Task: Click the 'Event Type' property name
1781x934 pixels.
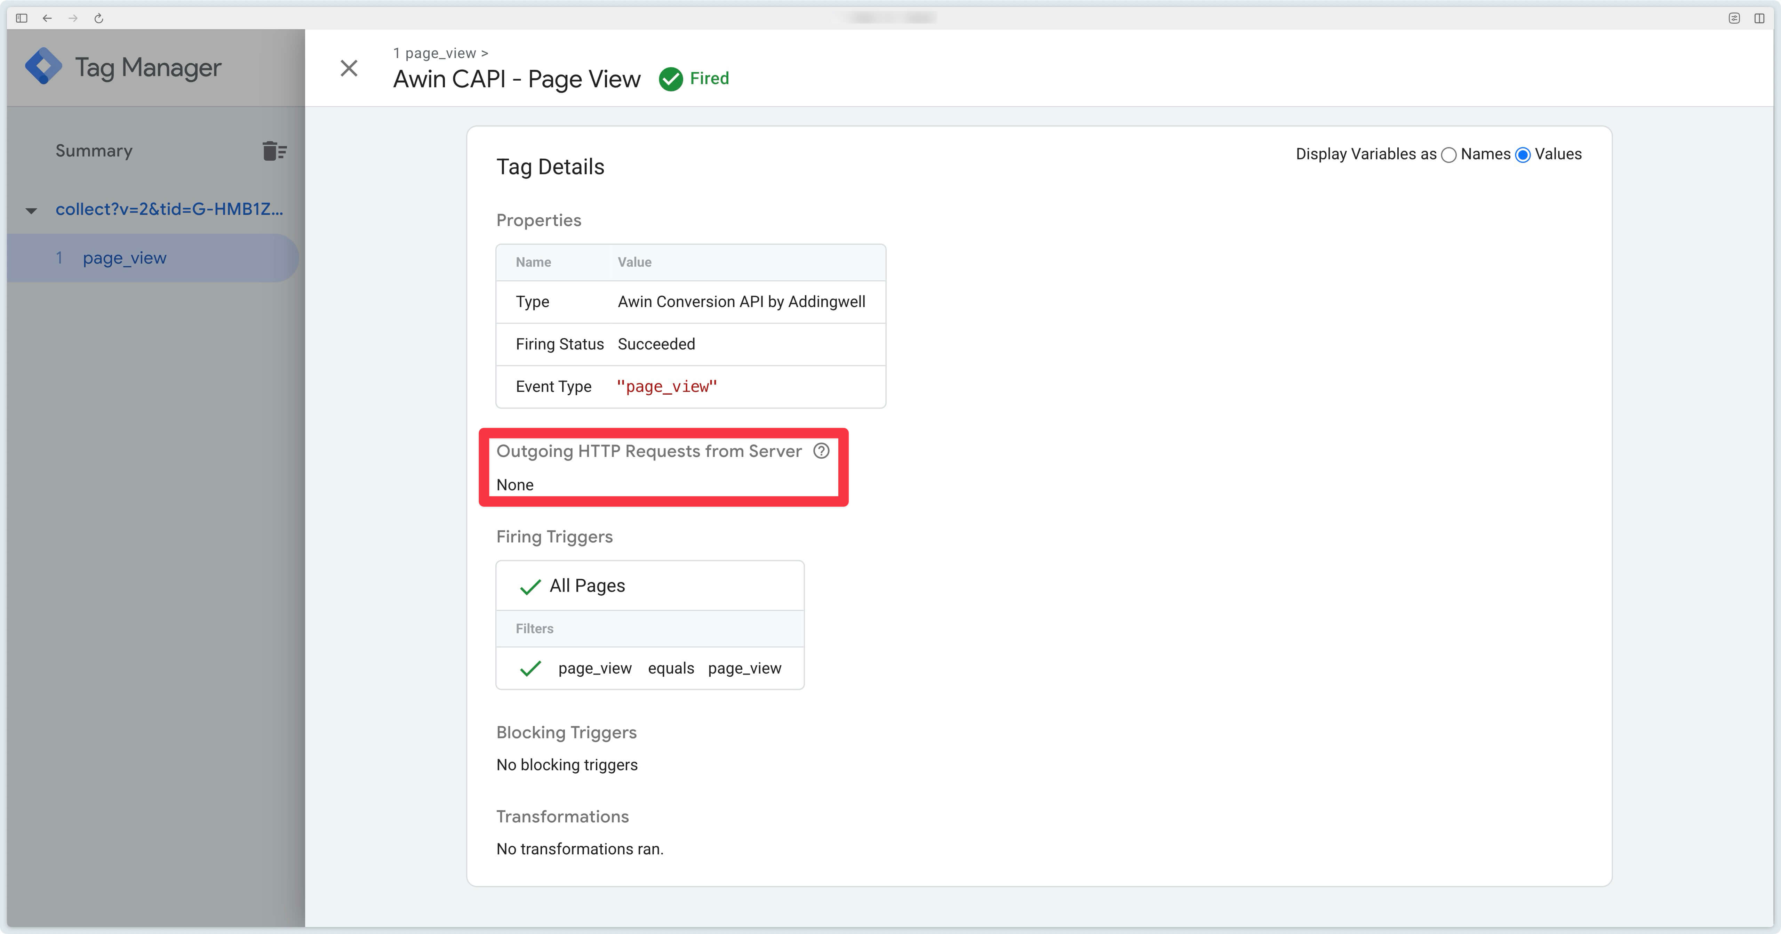Action: coord(553,386)
